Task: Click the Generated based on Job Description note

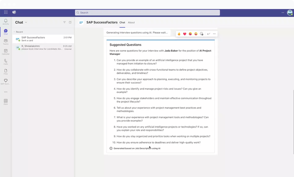Action: (137, 148)
